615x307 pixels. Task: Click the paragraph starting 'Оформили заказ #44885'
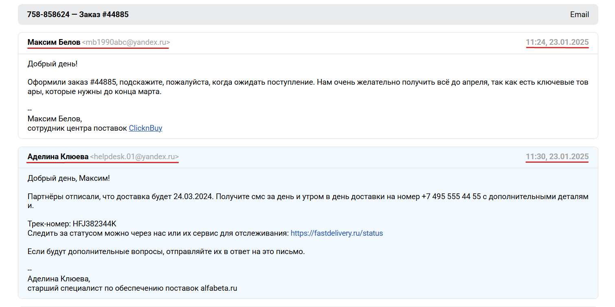coord(308,87)
